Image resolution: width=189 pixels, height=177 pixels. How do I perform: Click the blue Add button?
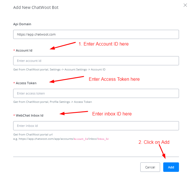coord(171,167)
